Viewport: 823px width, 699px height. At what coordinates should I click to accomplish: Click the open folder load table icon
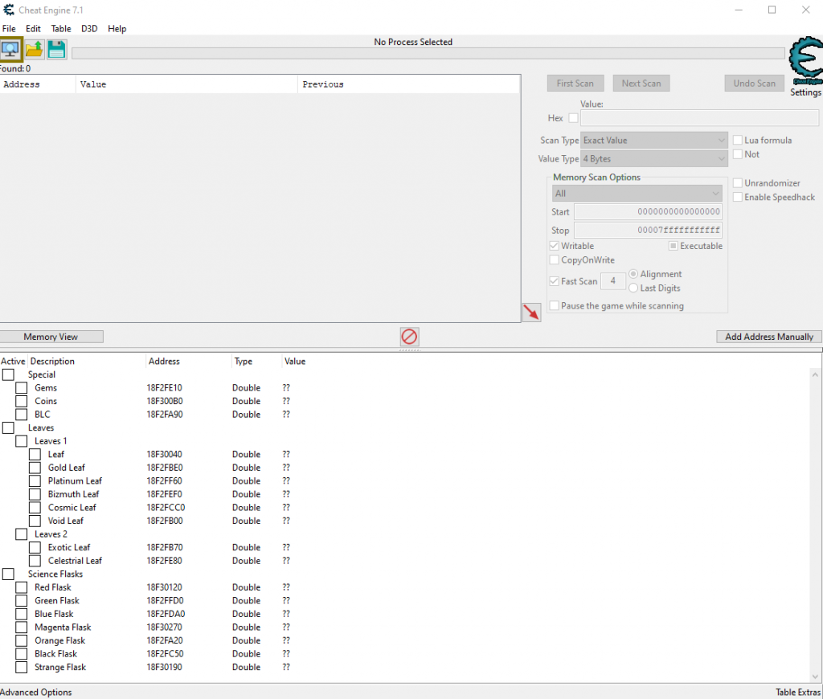click(34, 50)
